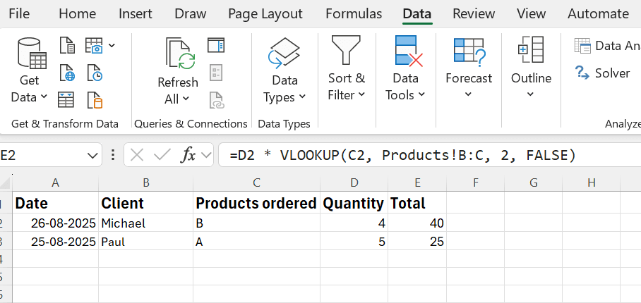Select cell containing client Michael
Viewport: 641px width, 303px height.
click(145, 223)
